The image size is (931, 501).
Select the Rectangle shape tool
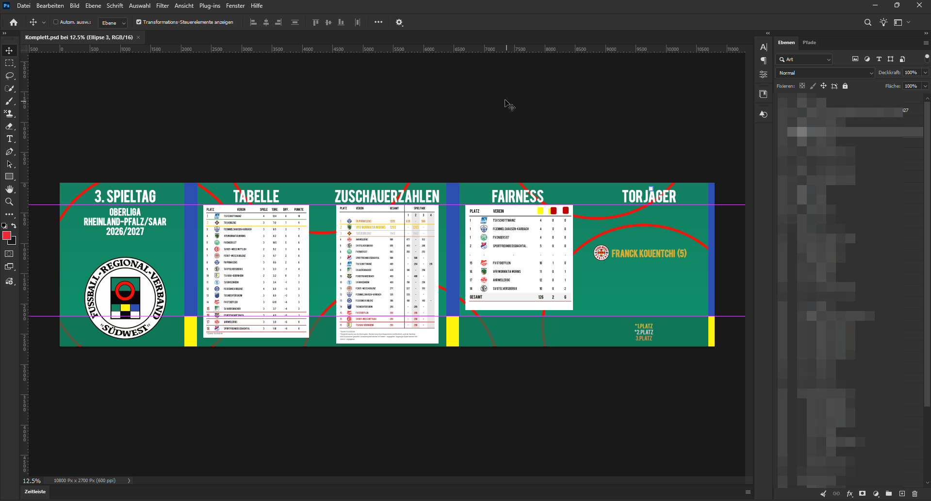coord(9,176)
